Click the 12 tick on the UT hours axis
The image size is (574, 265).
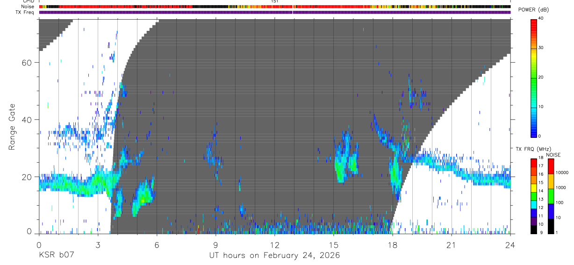(x=274, y=244)
